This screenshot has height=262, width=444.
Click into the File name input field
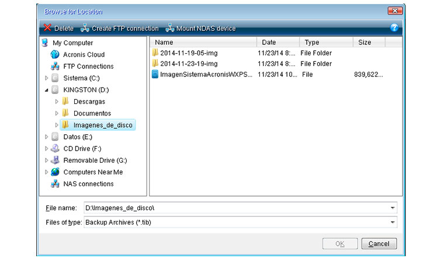(x=237, y=208)
